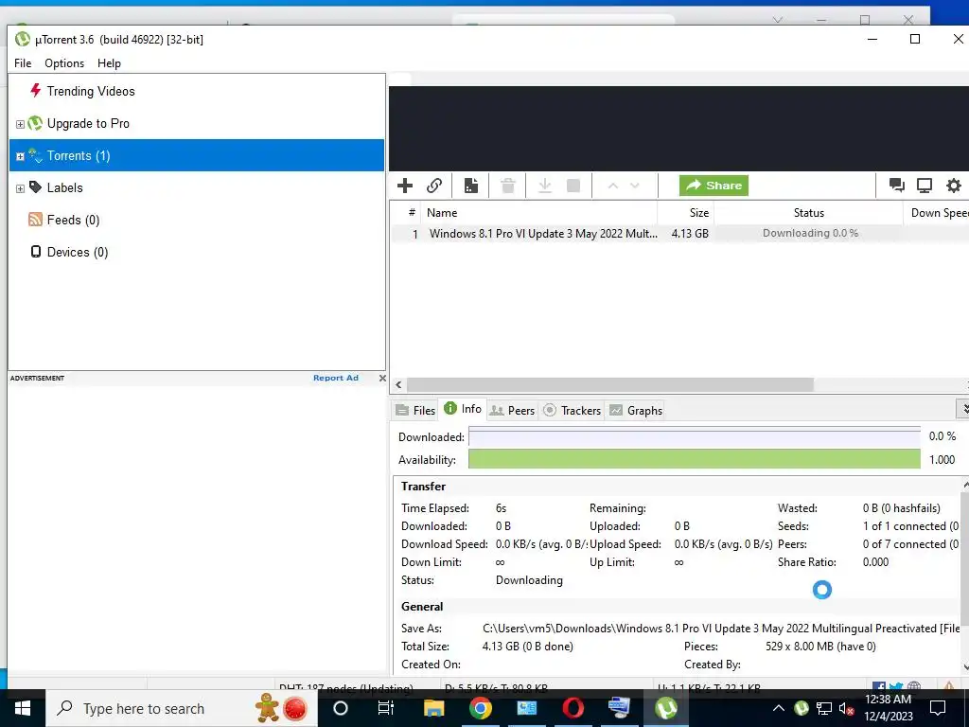The width and height of the screenshot is (969, 727).
Task: Switch to the Info tab
Action: pos(462,409)
